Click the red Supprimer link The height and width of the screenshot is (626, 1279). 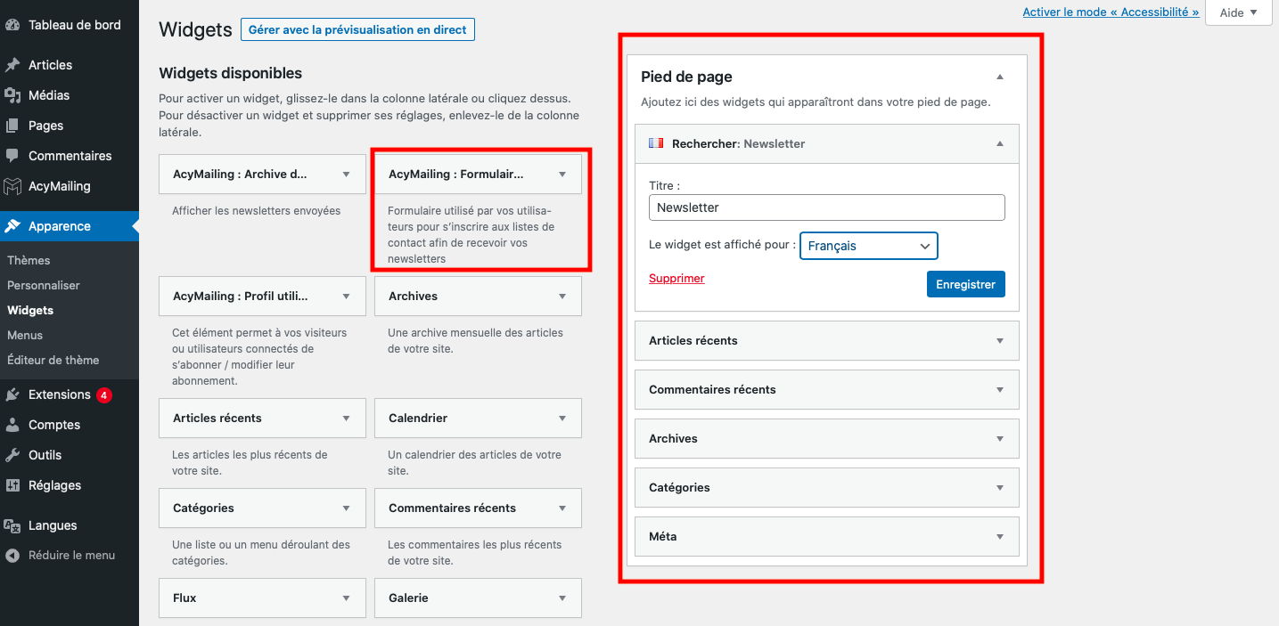click(x=676, y=279)
